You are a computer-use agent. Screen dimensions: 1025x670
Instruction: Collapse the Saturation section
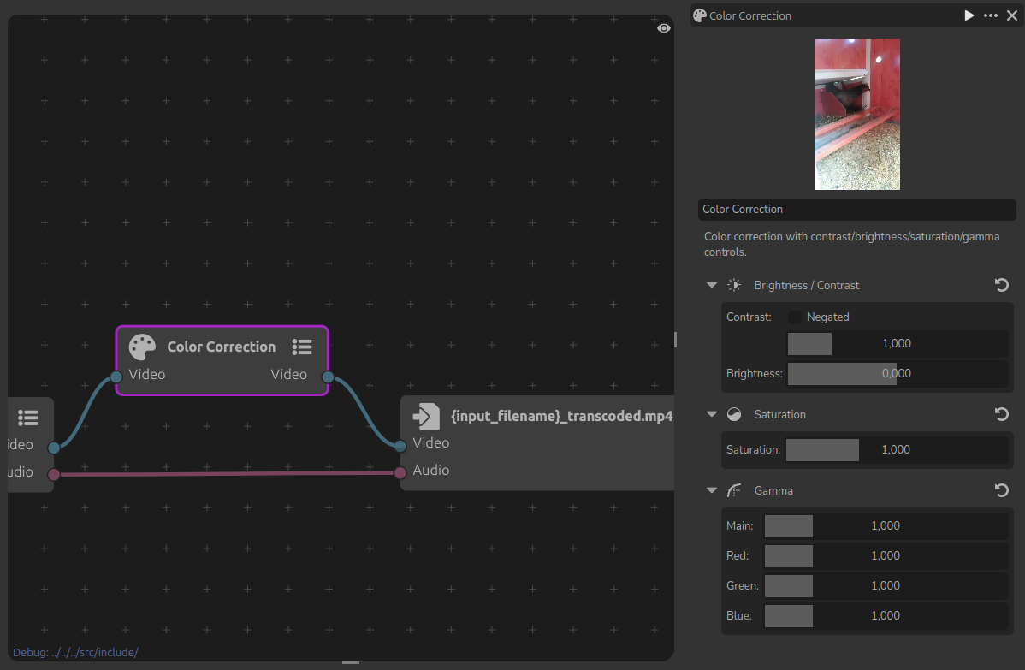(712, 414)
